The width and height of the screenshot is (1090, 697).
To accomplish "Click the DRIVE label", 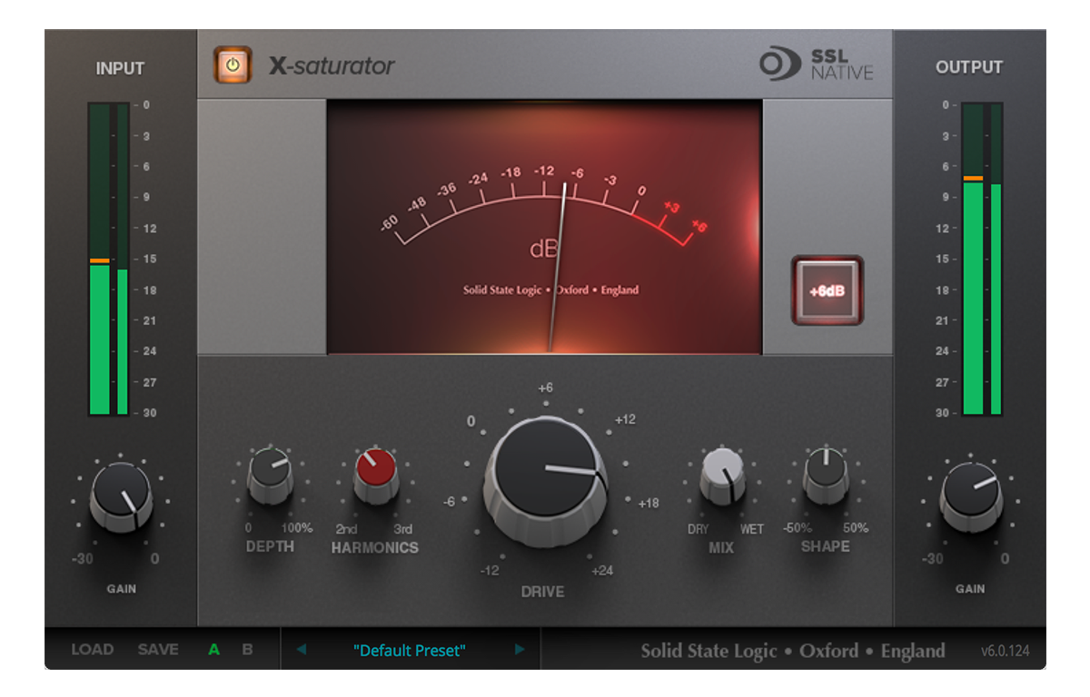I will (x=542, y=592).
